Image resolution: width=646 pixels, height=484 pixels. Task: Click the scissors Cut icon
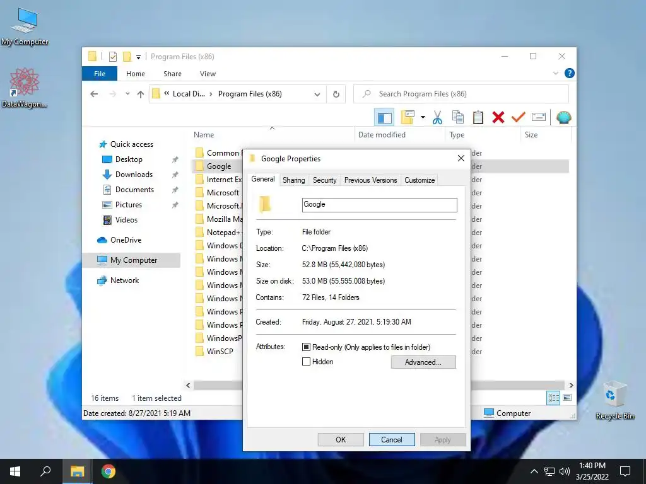[x=437, y=118]
